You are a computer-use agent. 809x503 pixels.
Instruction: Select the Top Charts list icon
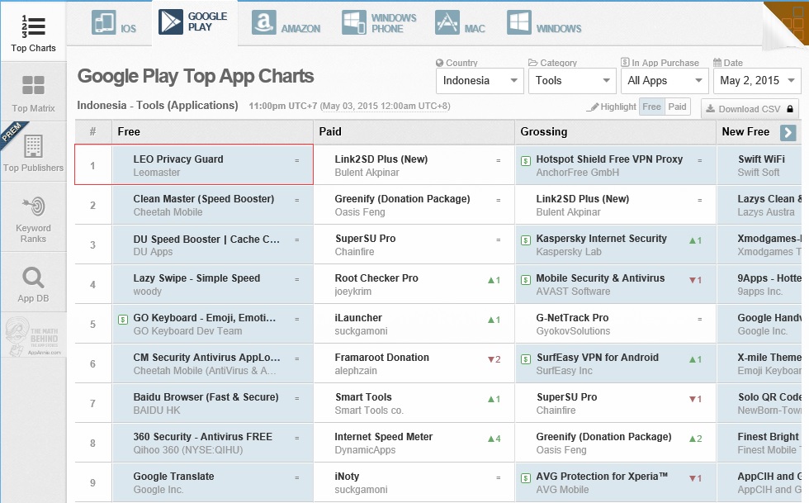click(x=33, y=26)
